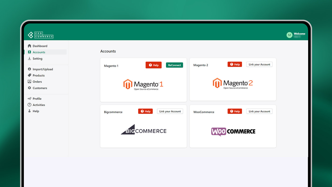Click the Magento 2 card title
This screenshot has width=332, height=187.
(201, 65)
